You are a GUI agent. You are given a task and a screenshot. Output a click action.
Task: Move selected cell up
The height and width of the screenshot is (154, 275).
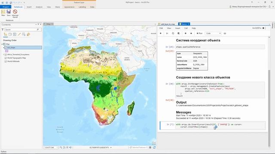[x=185, y=33]
